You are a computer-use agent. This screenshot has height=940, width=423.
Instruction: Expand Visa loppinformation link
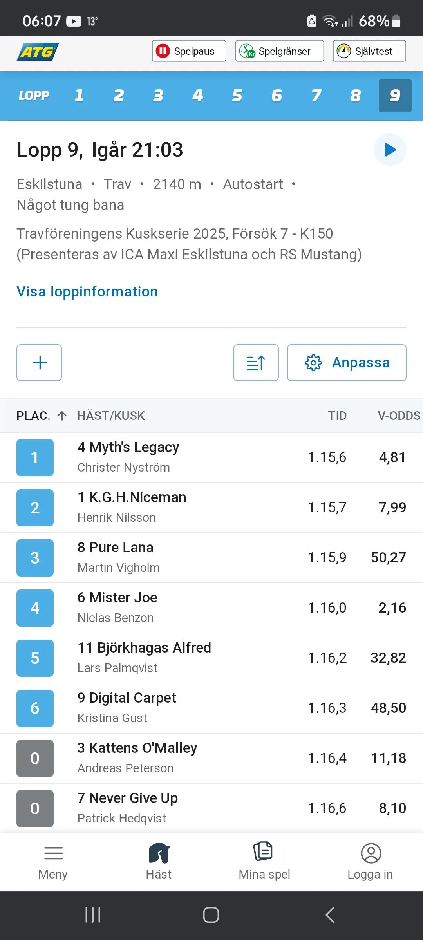(x=87, y=292)
